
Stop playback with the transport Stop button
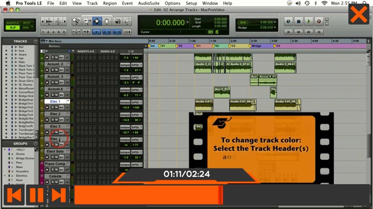click(x=298, y=21)
